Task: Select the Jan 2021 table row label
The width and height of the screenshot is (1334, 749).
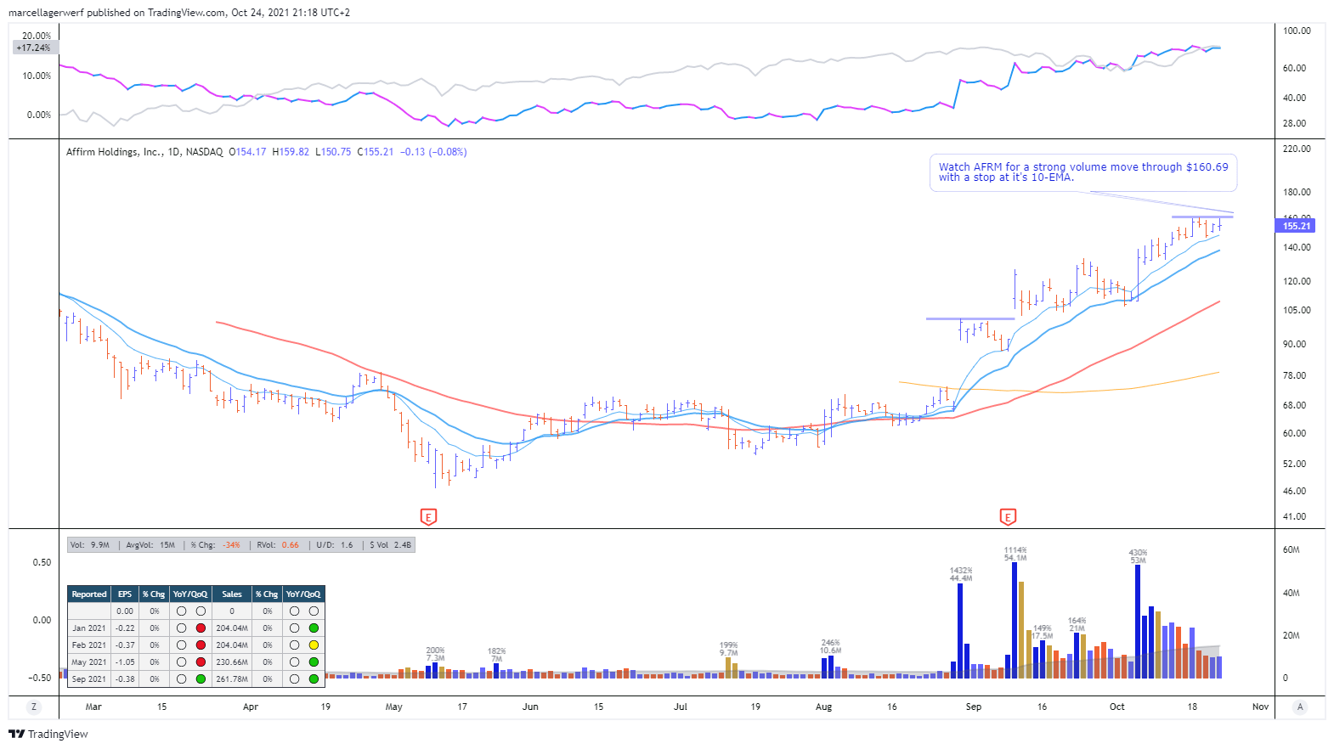Action: 89,628
